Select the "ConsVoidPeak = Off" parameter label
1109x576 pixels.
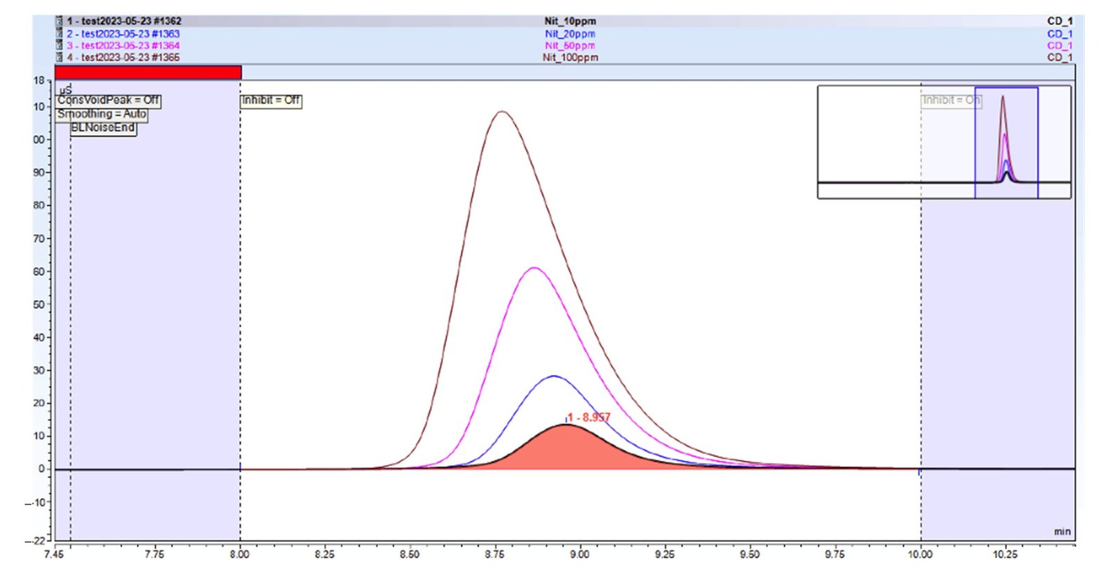pyautogui.click(x=108, y=101)
